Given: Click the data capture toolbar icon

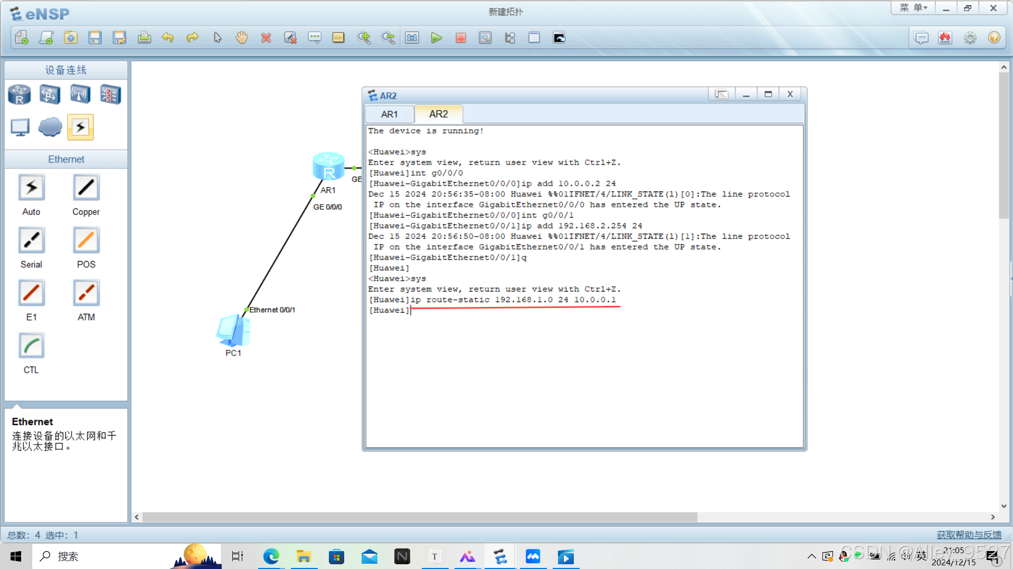Looking at the screenshot, I should point(485,37).
